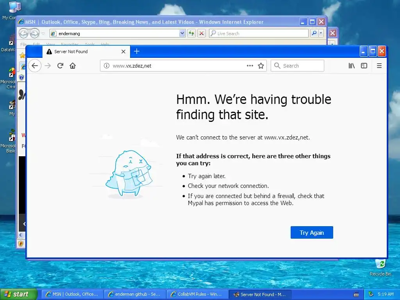Close the Server Not Found tab
The height and width of the screenshot is (300, 400).
[123, 52]
